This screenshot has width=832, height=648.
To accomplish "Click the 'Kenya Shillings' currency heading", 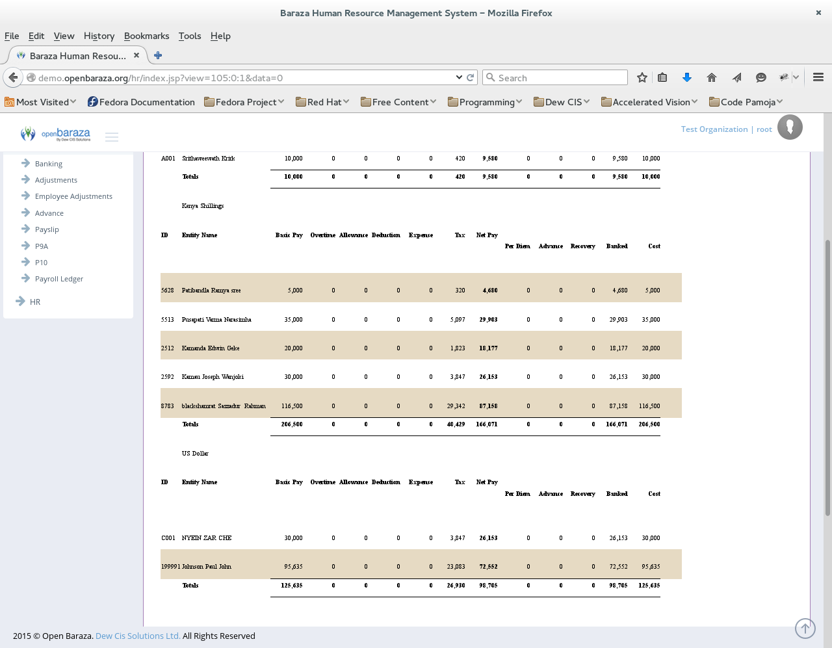I will pos(203,206).
